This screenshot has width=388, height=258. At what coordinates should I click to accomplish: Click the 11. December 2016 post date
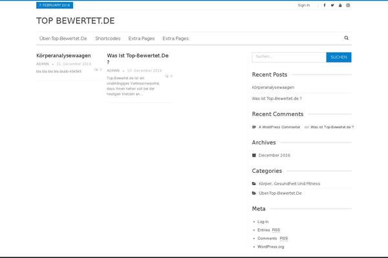74,64
